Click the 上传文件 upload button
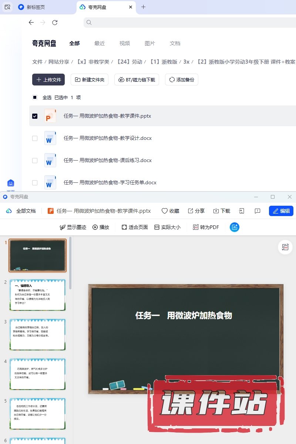 (48, 80)
